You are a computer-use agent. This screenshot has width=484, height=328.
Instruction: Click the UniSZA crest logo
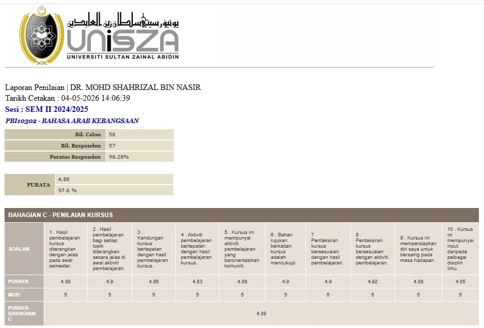pyautogui.click(x=42, y=35)
